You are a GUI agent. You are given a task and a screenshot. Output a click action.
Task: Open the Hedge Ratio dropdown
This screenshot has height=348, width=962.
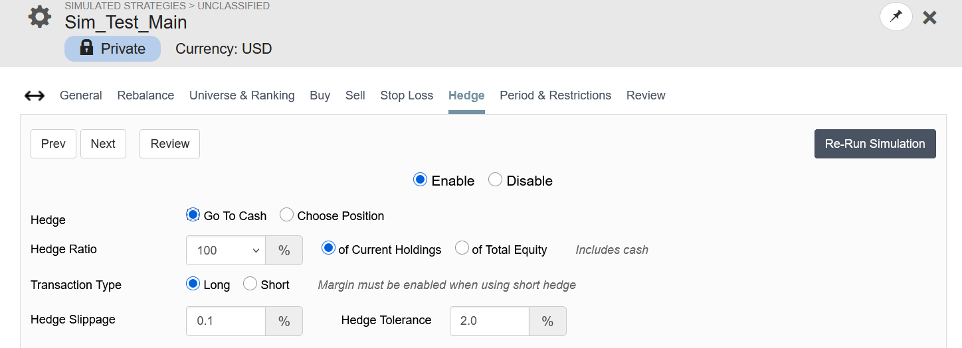coord(226,251)
